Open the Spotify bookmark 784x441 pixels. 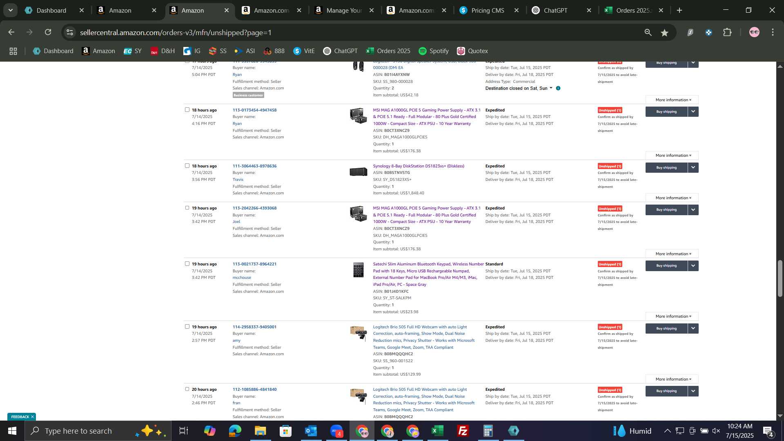click(x=434, y=51)
